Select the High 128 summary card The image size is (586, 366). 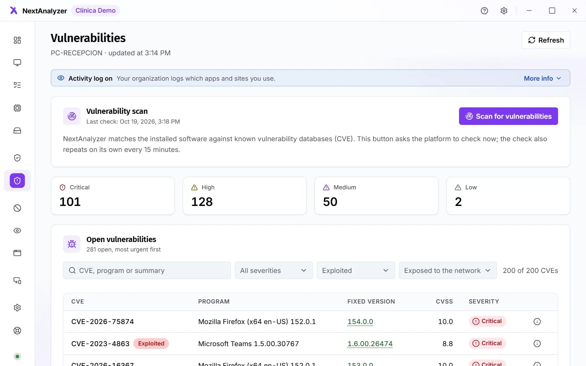(x=244, y=196)
